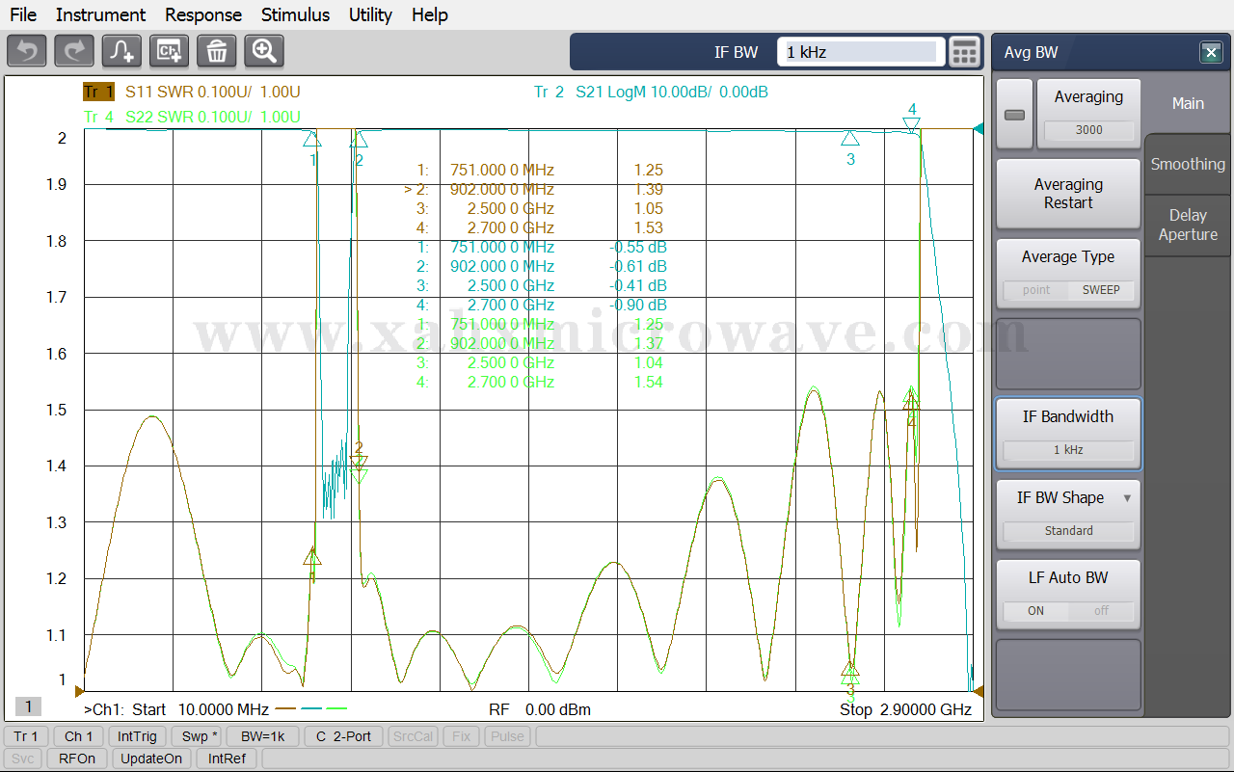1234x772 pixels.
Task: Toggle Averaging on/off indicator button
Action: pos(1014,115)
